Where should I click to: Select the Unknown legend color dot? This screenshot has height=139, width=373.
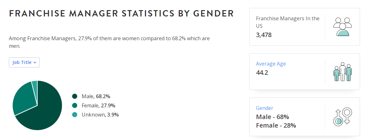(75, 115)
